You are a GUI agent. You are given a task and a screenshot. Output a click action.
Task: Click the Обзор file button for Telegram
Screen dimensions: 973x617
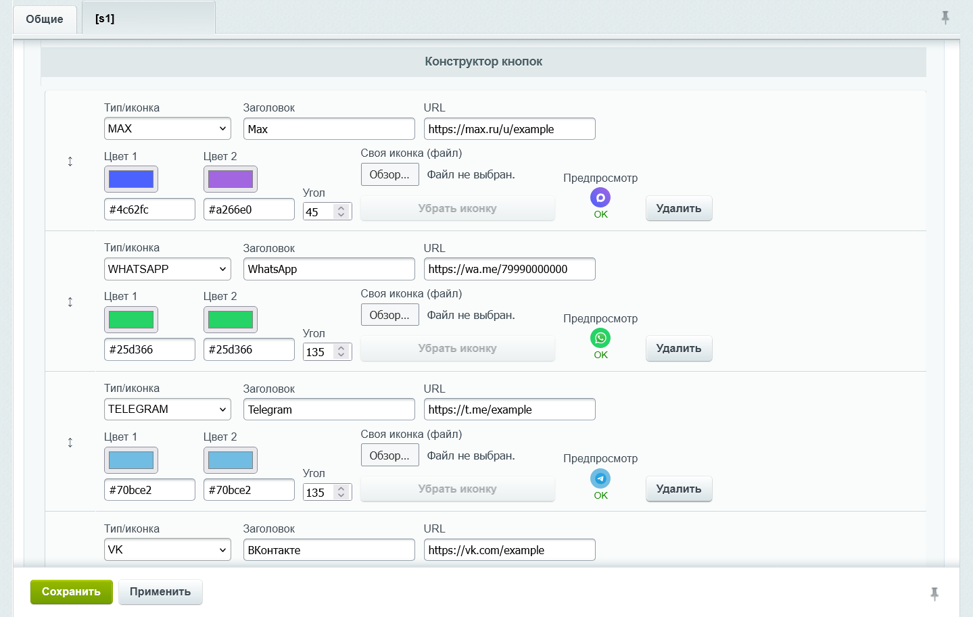pos(389,455)
